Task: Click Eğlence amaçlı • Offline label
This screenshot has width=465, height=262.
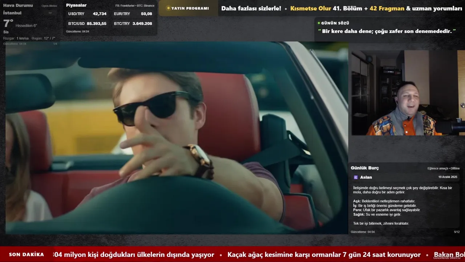Action: click(444, 168)
